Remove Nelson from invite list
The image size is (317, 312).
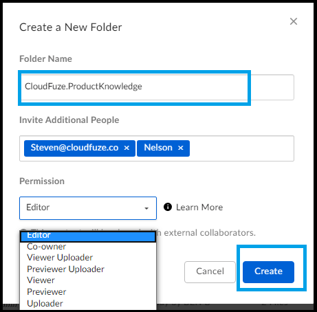pyautogui.click(x=181, y=148)
